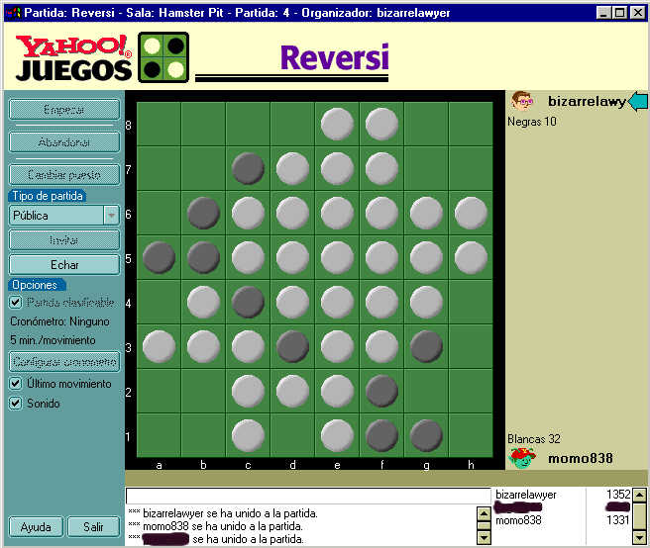Toggle the Último movimiento checkbox
The width and height of the screenshot is (650, 548).
(15, 384)
